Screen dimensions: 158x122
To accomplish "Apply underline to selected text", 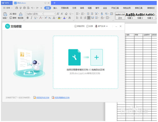I will coord(35,18).
